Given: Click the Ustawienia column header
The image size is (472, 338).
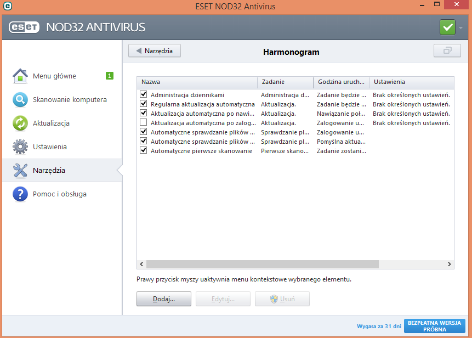Looking at the screenshot, I should 412,82.
